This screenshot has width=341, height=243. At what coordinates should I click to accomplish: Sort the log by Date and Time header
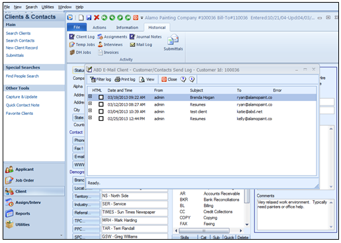[120, 90]
